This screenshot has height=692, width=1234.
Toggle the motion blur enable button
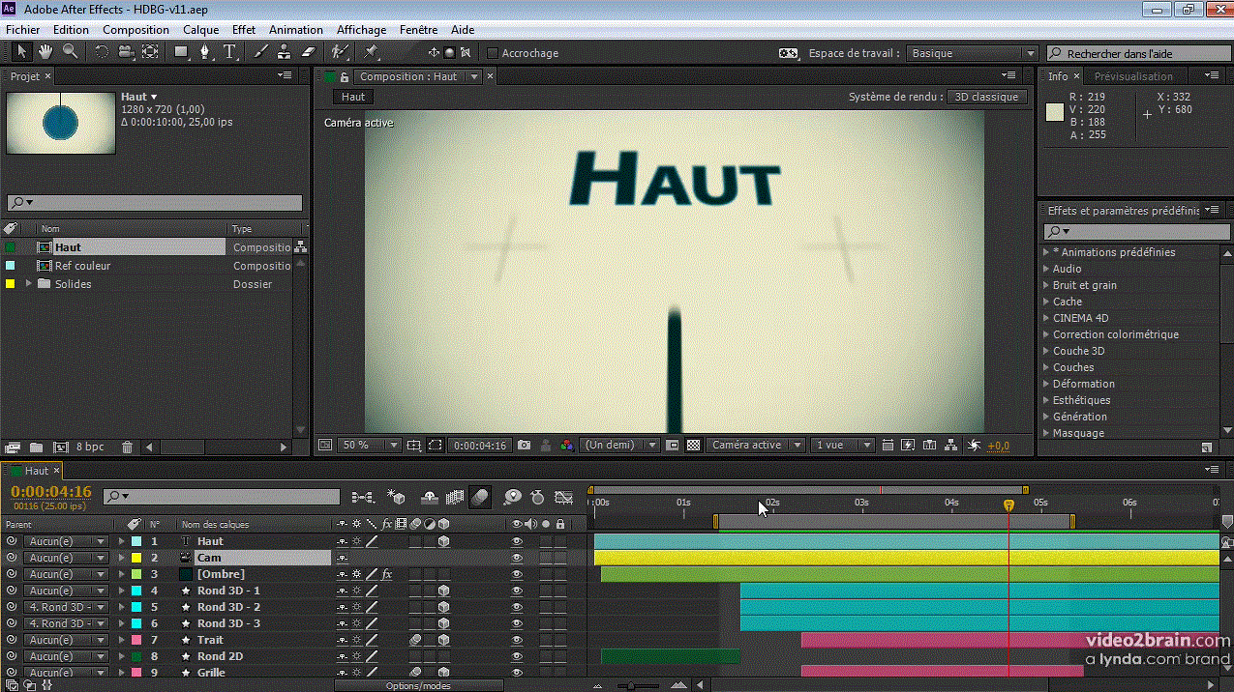point(480,497)
